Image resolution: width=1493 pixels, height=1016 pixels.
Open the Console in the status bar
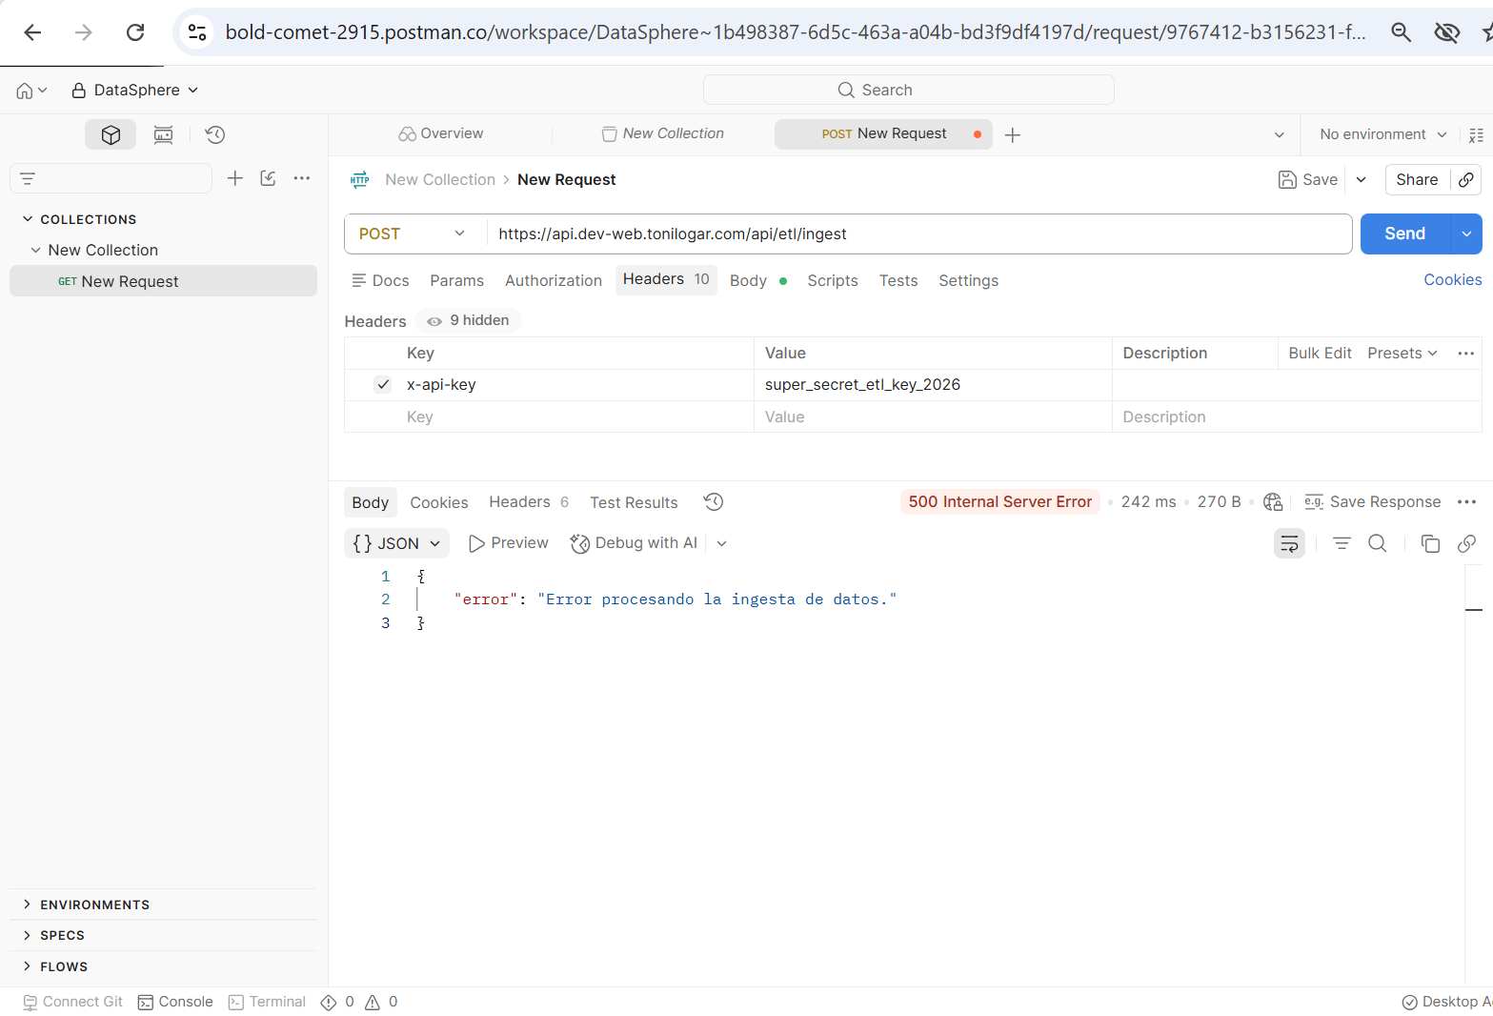[x=175, y=1002]
